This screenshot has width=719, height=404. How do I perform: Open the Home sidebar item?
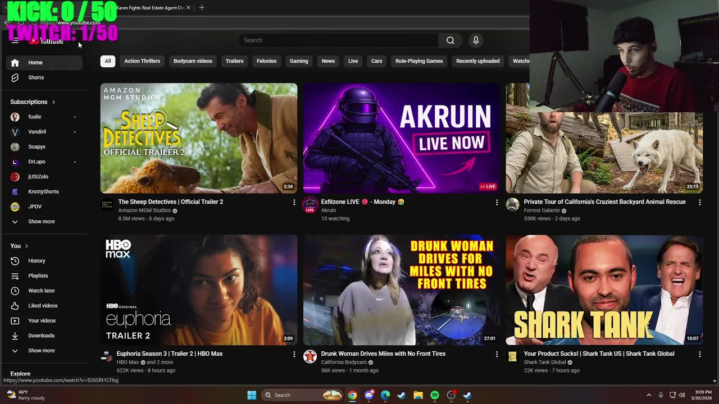(44, 62)
